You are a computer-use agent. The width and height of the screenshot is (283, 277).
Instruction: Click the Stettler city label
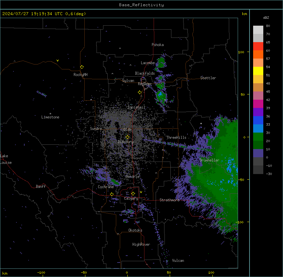[208, 78]
